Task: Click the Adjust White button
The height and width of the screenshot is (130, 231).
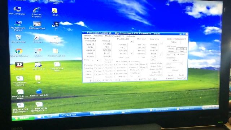Action: point(156,64)
